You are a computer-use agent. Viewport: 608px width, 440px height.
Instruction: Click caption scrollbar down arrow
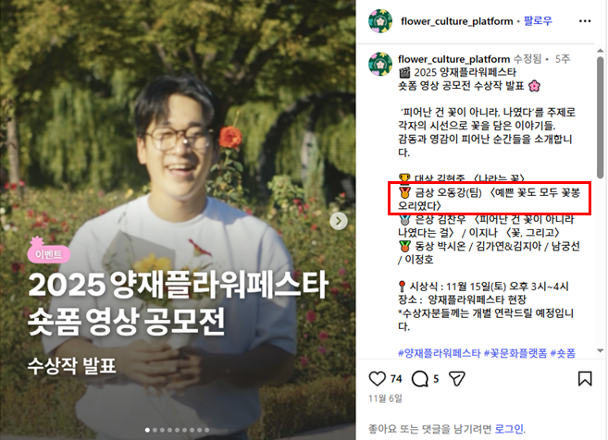click(x=601, y=351)
